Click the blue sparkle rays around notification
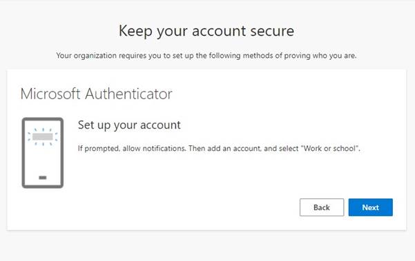This screenshot has width=415, height=261. coord(43,137)
